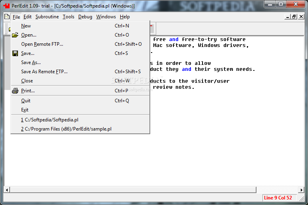The image size is (308, 205).
Task: Click 'system needs.' text in editor
Action: coord(234,69)
